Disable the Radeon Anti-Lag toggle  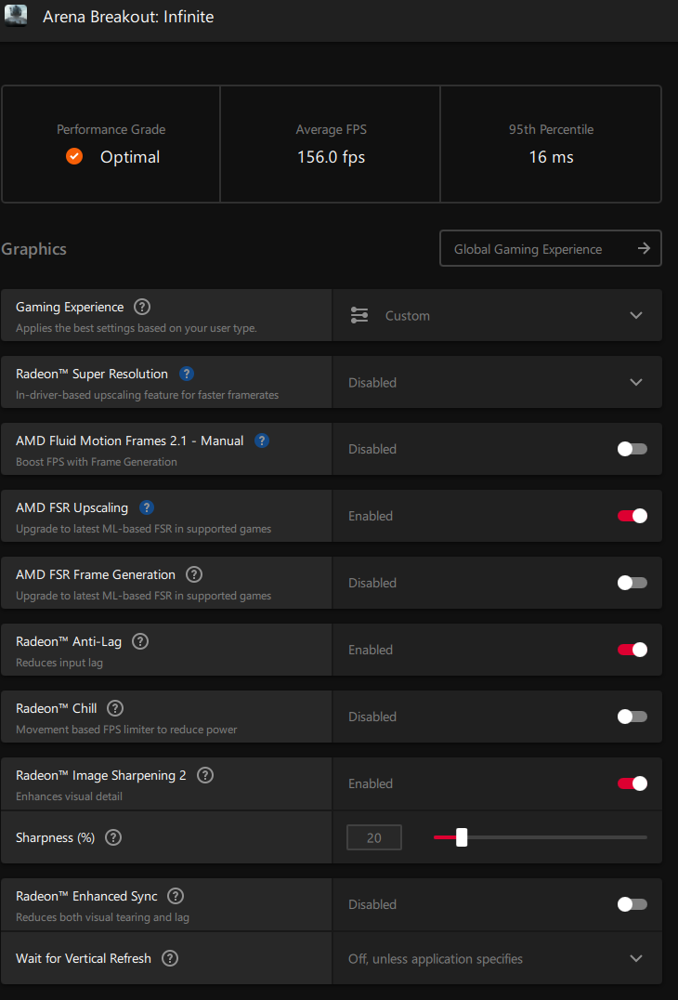(x=632, y=650)
